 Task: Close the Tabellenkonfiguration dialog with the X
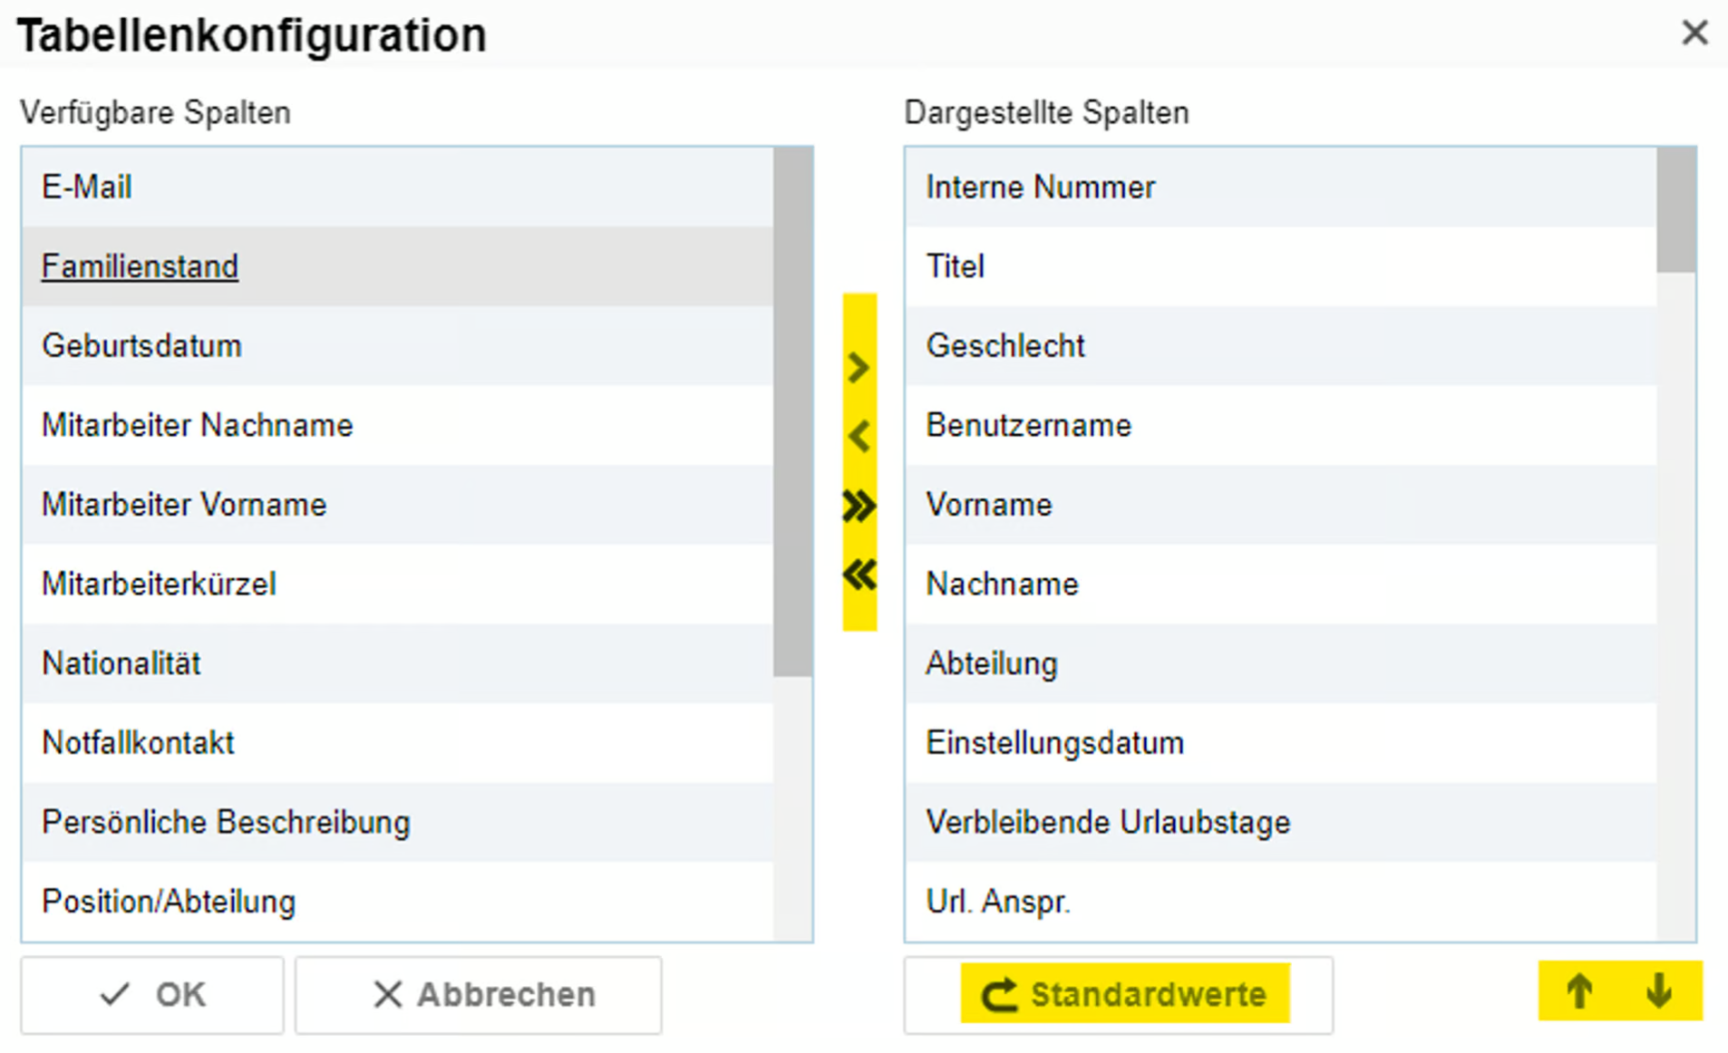pyautogui.click(x=1694, y=34)
